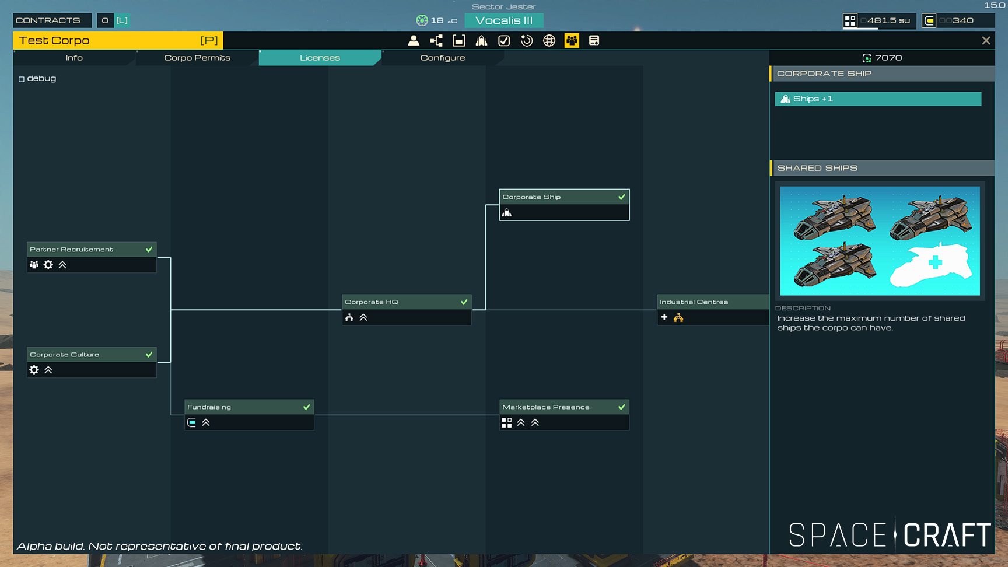The width and height of the screenshot is (1008, 567).
Task: Click people icon under Partner Recruitement
Action: click(x=34, y=265)
